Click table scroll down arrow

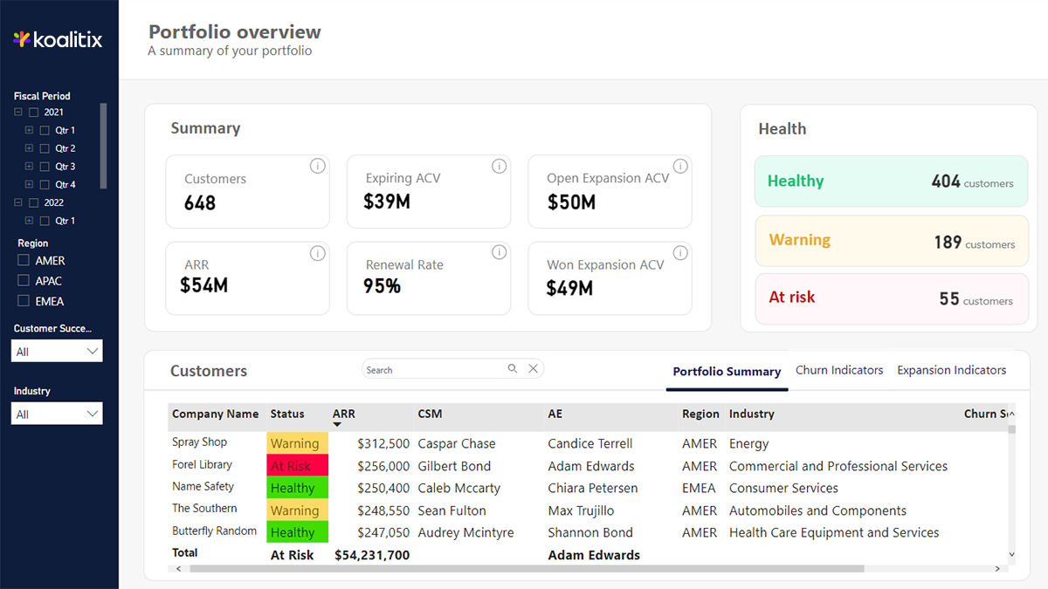[x=1011, y=554]
